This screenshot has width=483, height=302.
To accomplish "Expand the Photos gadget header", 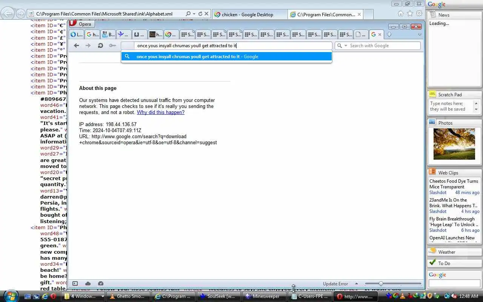I will click(454, 123).
